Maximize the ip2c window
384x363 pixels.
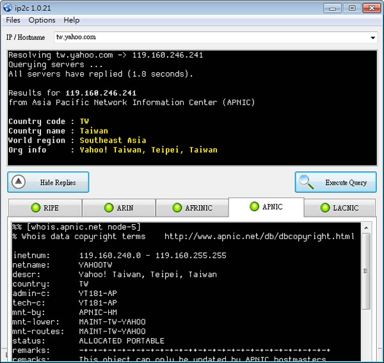(351, 8)
